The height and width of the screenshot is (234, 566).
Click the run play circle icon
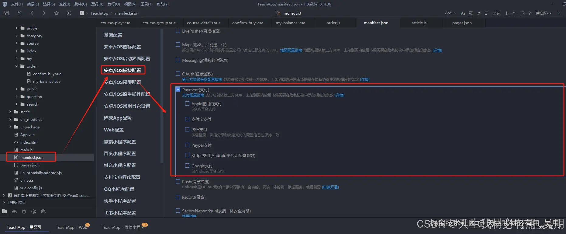tap(69, 13)
